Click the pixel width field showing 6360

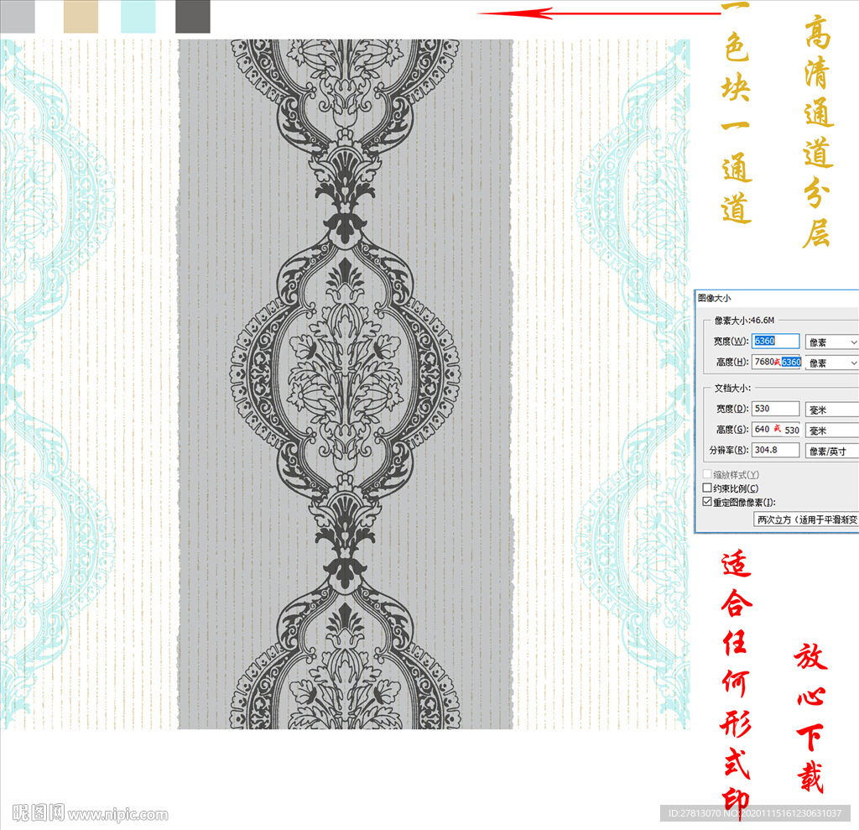click(x=775, y=341)
